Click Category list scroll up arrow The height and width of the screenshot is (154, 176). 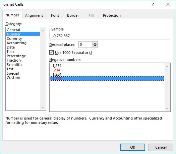pos(43,30)
